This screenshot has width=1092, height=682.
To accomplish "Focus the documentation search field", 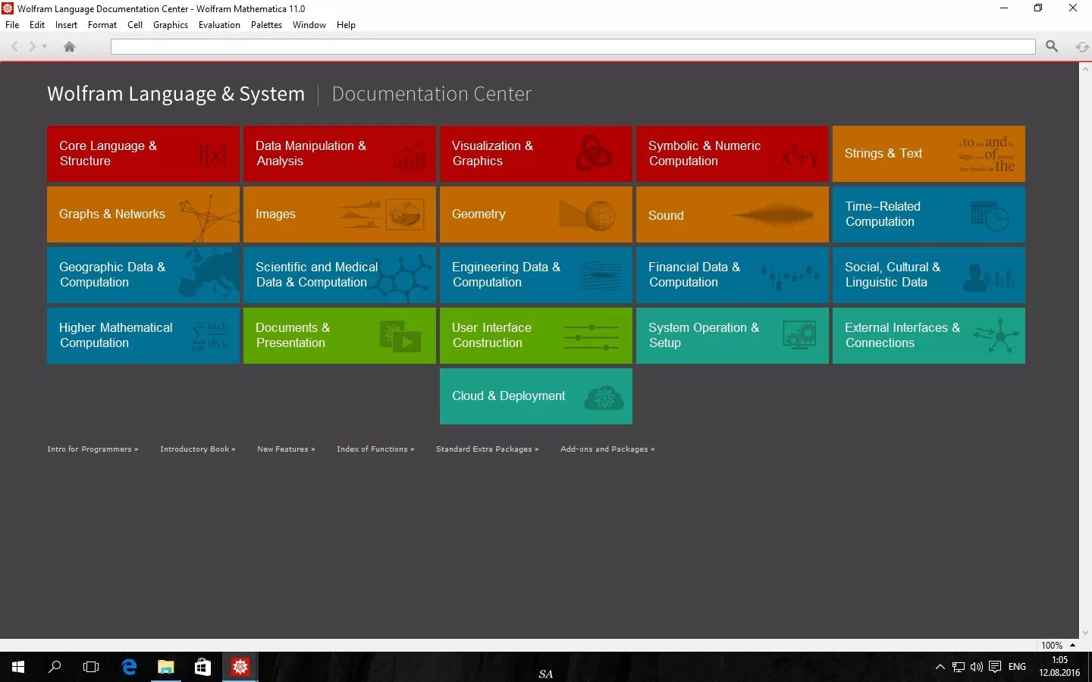I will pos(573,47).
